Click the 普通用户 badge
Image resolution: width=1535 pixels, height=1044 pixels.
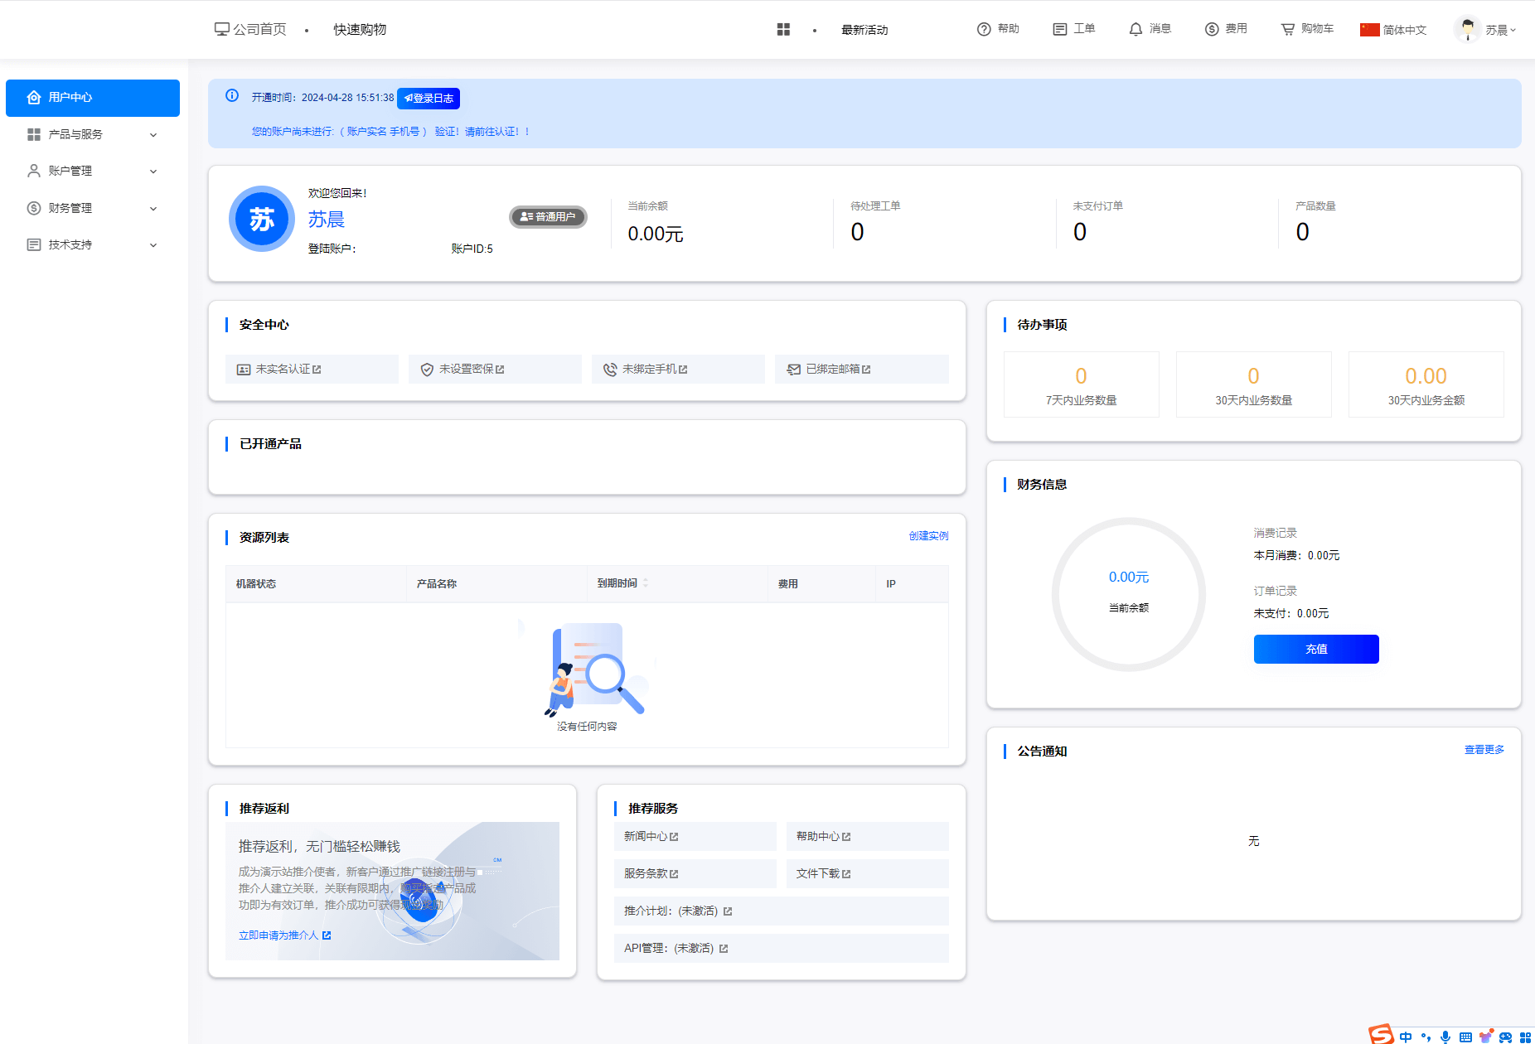point(548,217)
